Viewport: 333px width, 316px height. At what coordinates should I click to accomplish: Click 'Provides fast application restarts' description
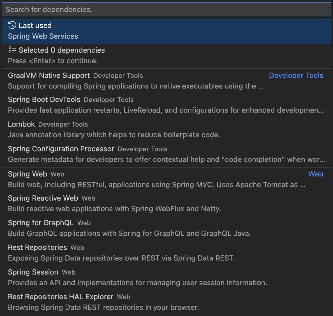click(166, 110)
